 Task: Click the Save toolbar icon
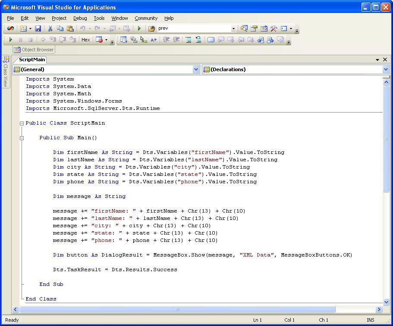click(x=38, y=28)
